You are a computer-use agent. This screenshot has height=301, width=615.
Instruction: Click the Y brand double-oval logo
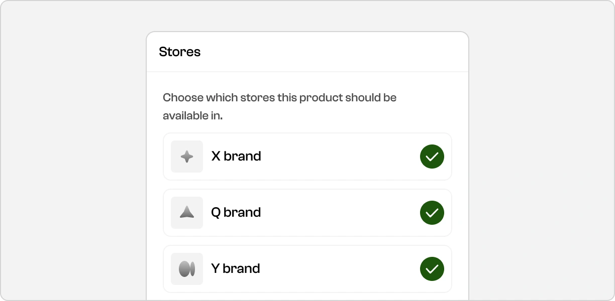point(187,269)
